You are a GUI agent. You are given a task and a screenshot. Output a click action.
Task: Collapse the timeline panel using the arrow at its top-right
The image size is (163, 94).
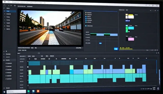coord(157,53)
